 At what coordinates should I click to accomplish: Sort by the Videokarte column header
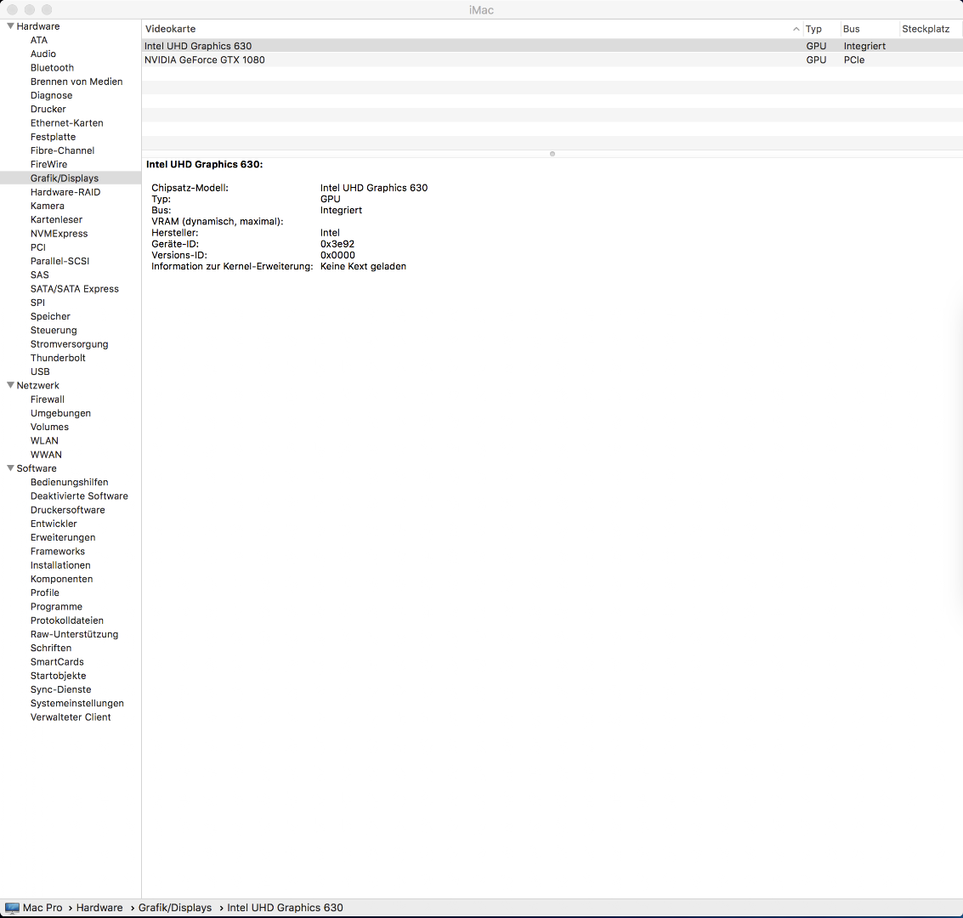click(x=170, y=29)
